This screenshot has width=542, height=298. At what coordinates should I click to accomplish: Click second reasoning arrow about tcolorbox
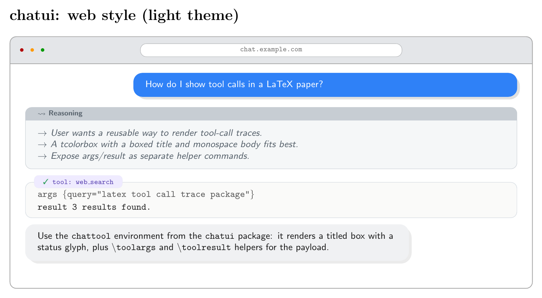click(x=42, y=144)
